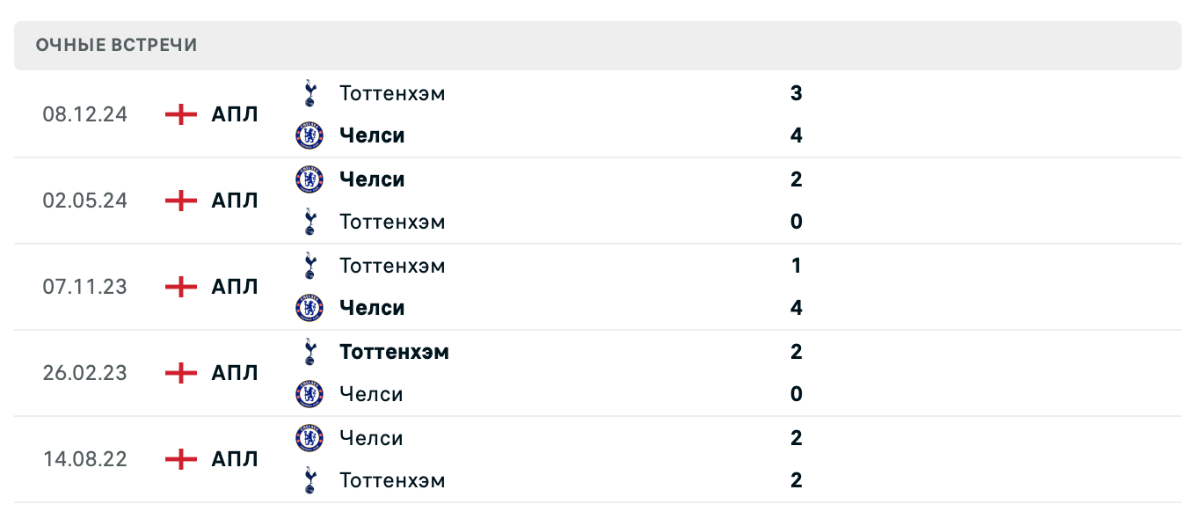1194x519 pixels.
Task: Click England flag next to 08.12.24 date
Action: [180, 114]
